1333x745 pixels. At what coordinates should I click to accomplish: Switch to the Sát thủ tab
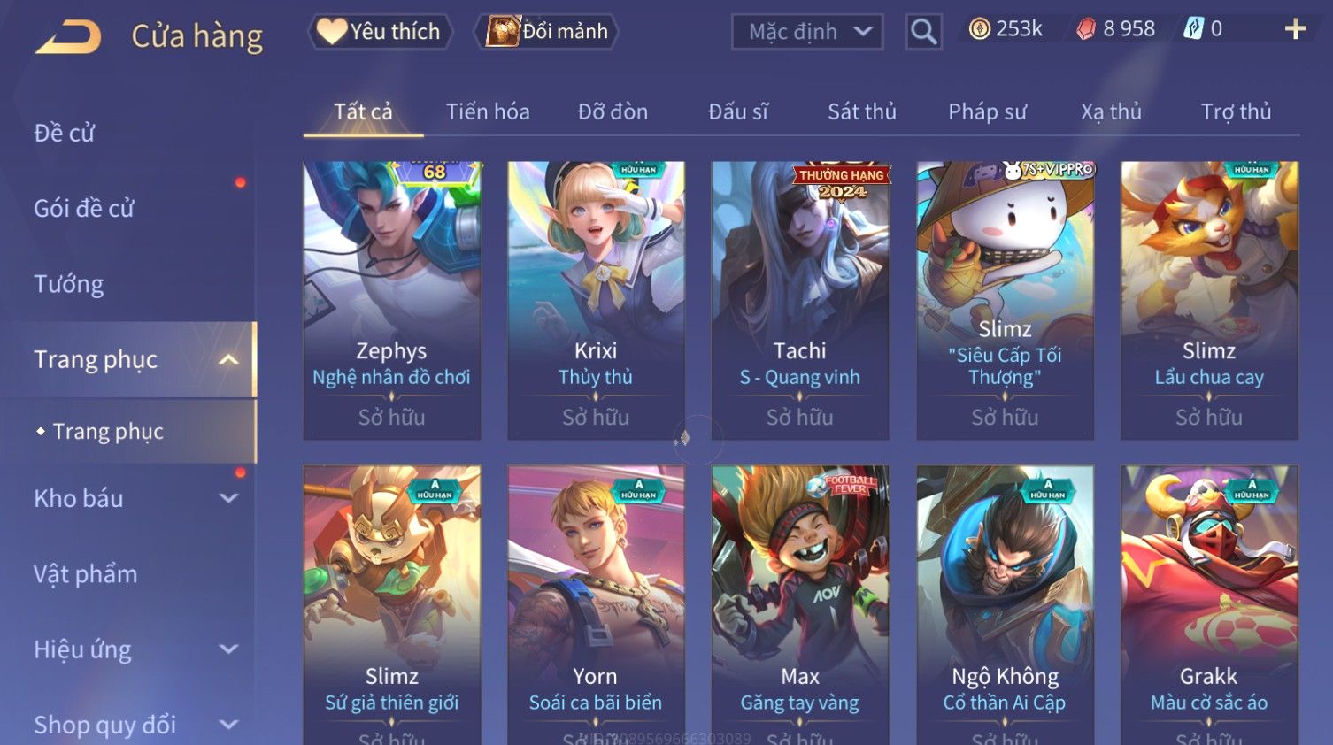pos(862,111)
